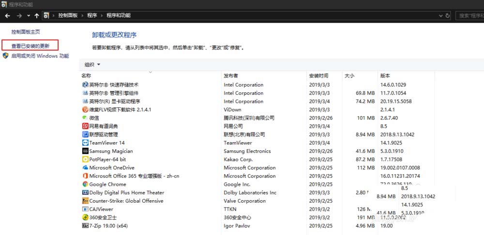Click publisher 联想(北京)有限公司

coord(244,134)
